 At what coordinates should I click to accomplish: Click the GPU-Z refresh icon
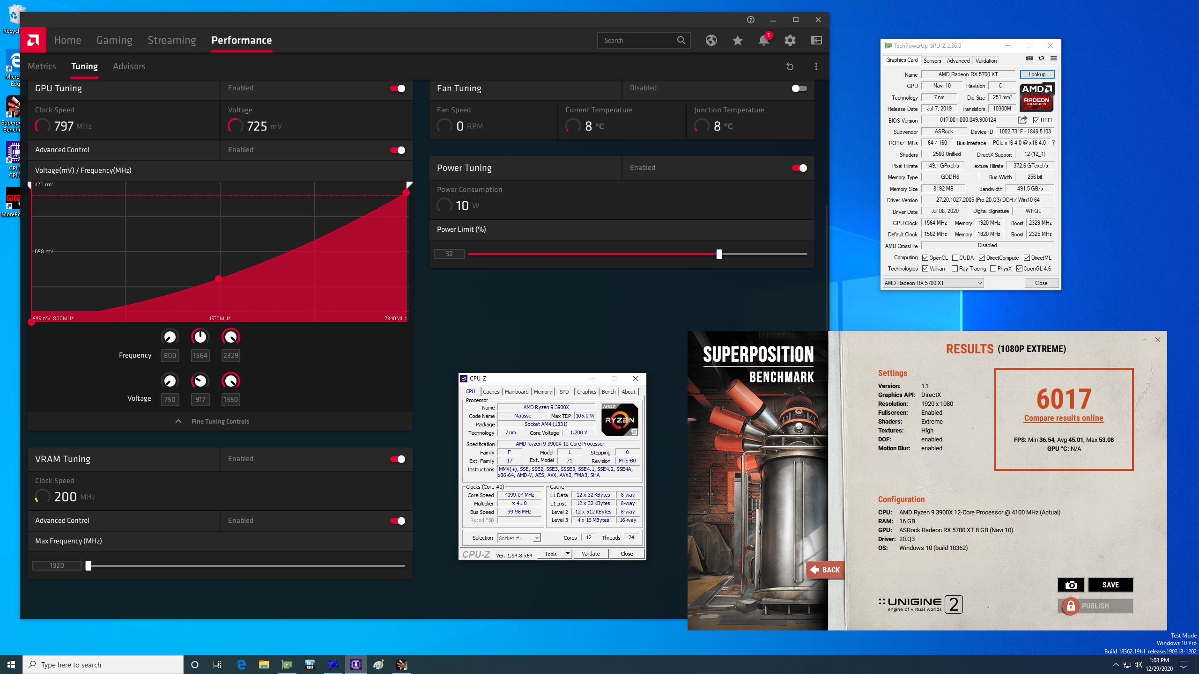[1041, 59]
